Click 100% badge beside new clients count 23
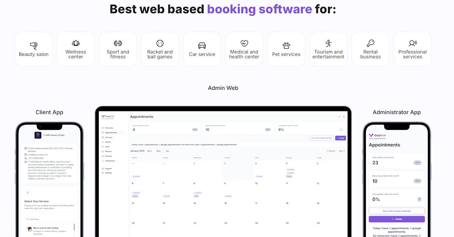Image resolution: width=454 pixels, height=237 pixels. pos(417,163)
